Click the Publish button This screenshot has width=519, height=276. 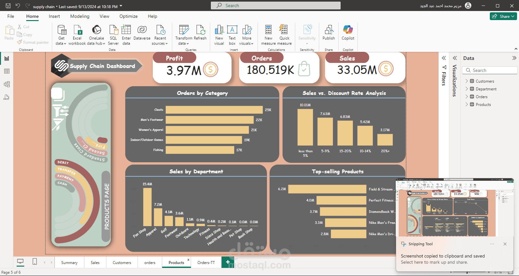coord(329,33)
